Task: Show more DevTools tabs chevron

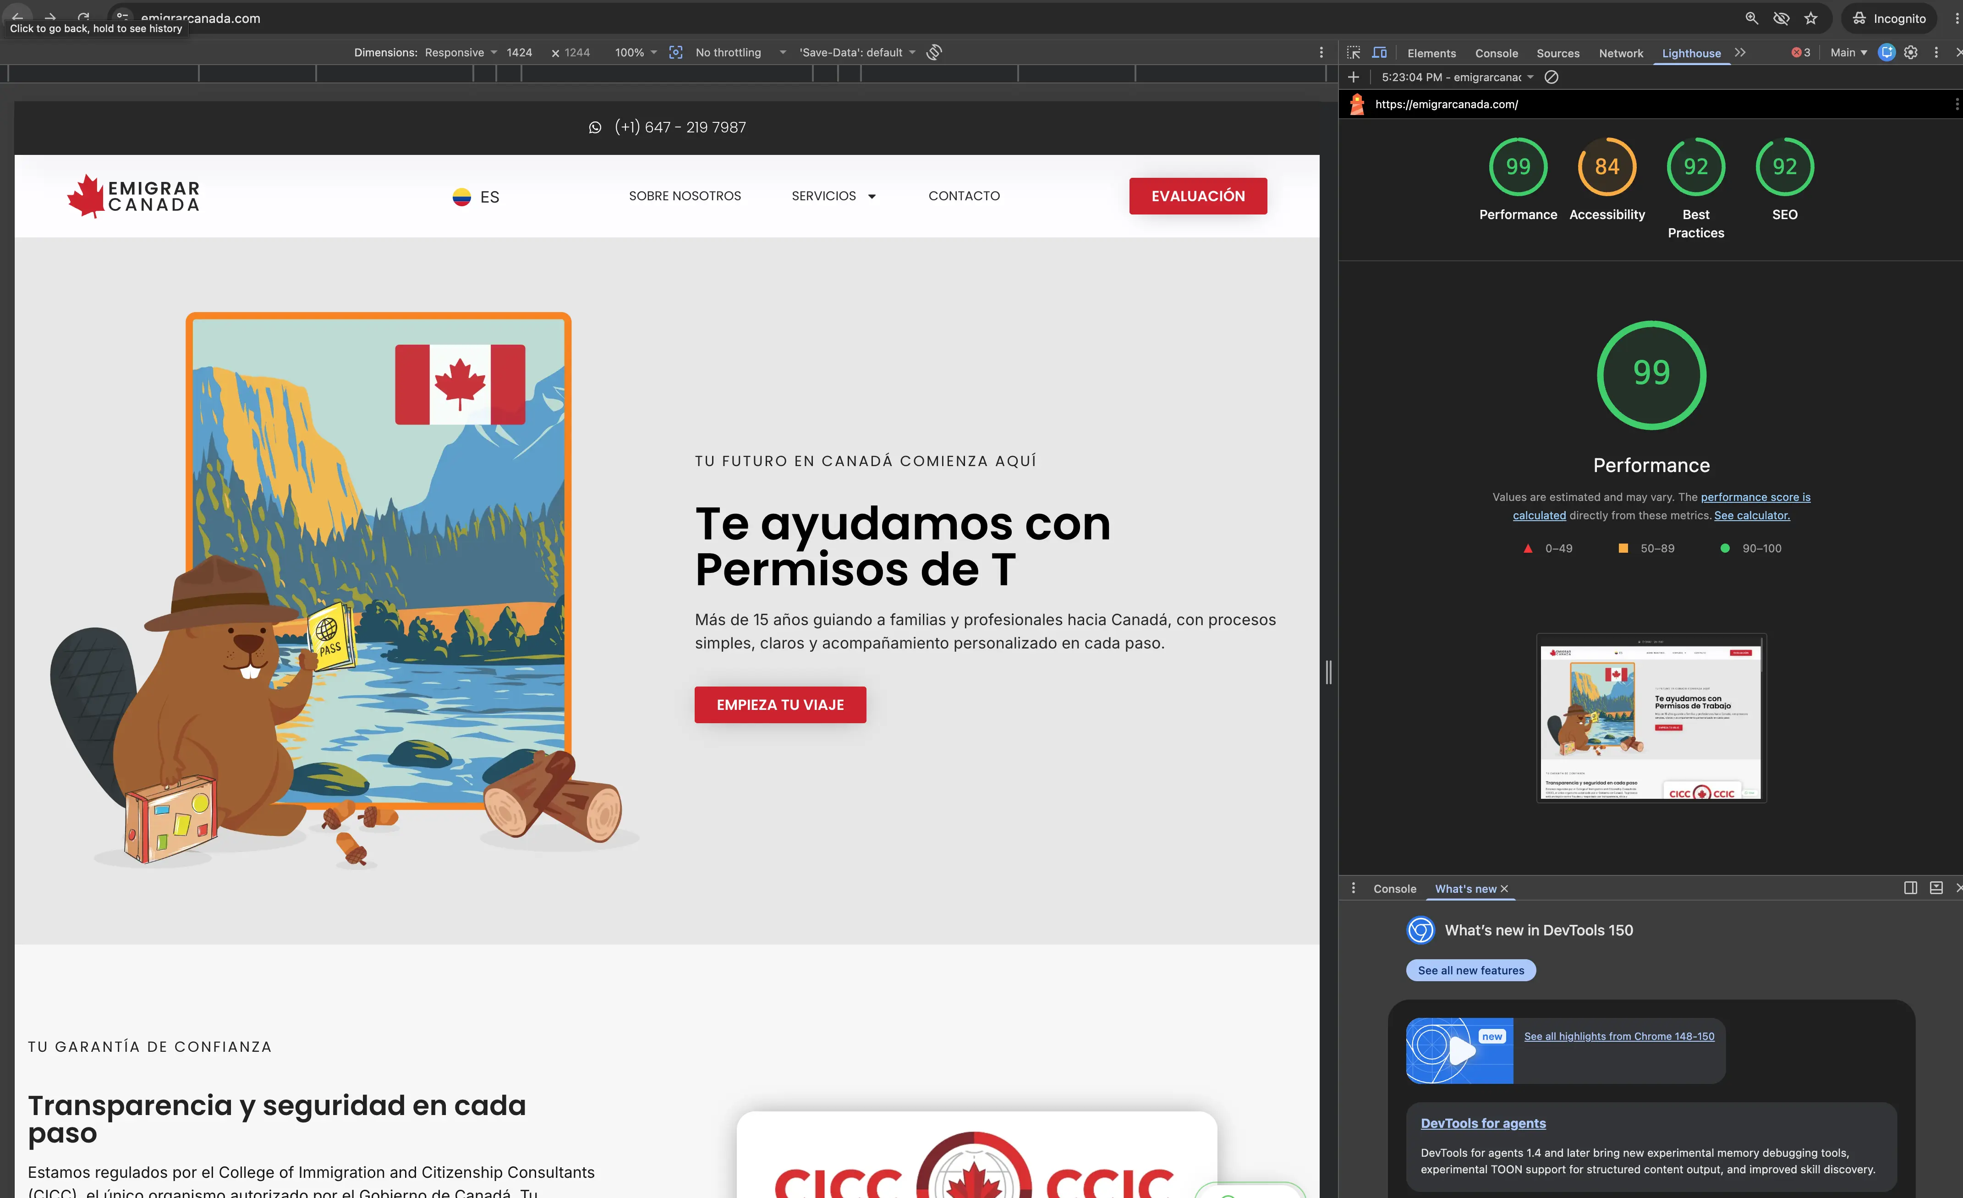Action: [x=1740, y=53]
